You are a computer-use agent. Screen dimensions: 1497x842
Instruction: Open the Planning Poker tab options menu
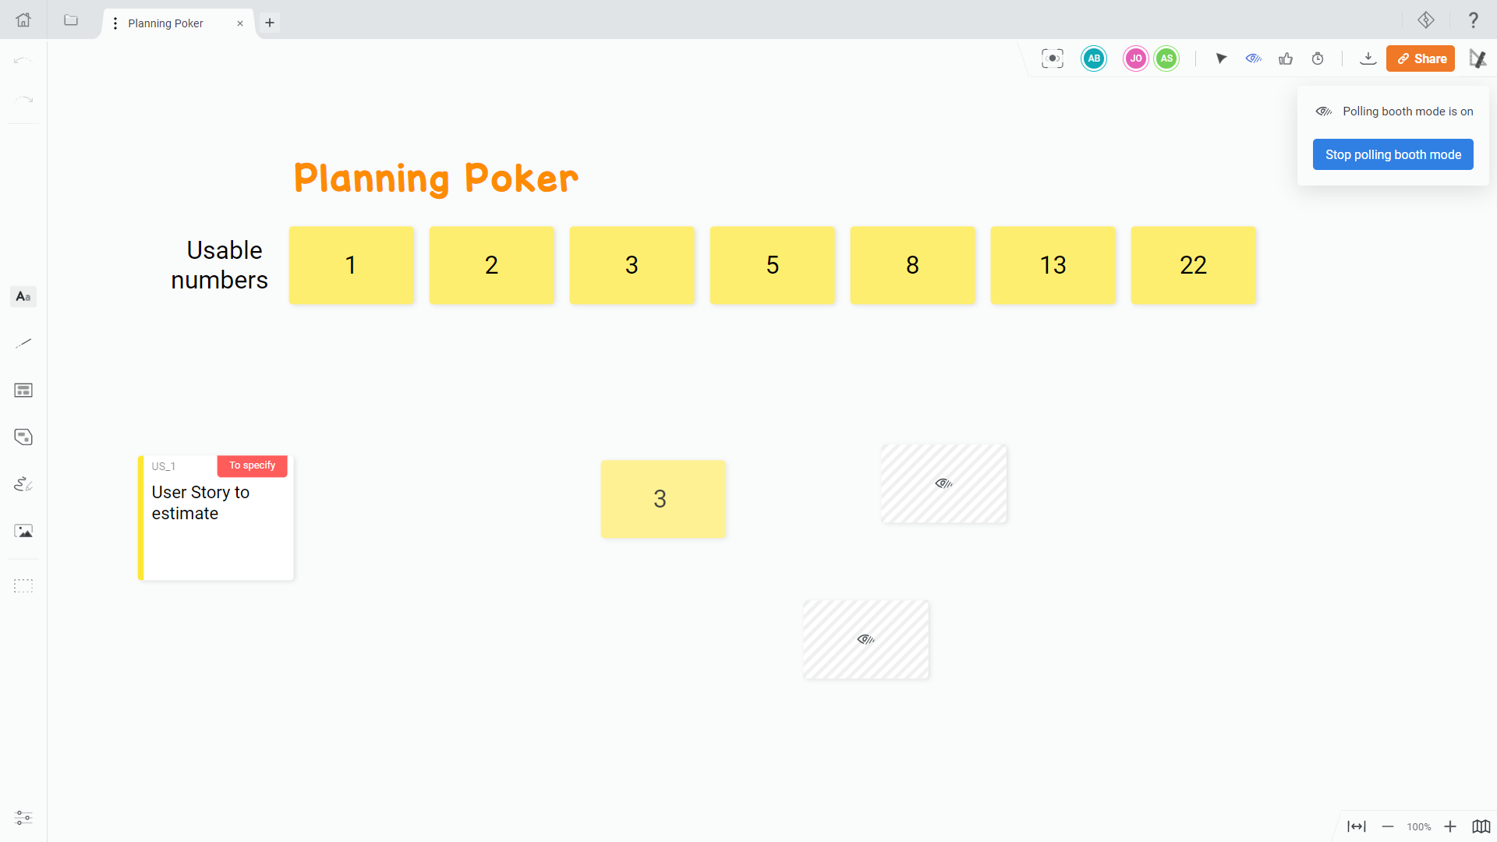click(115, 23)
